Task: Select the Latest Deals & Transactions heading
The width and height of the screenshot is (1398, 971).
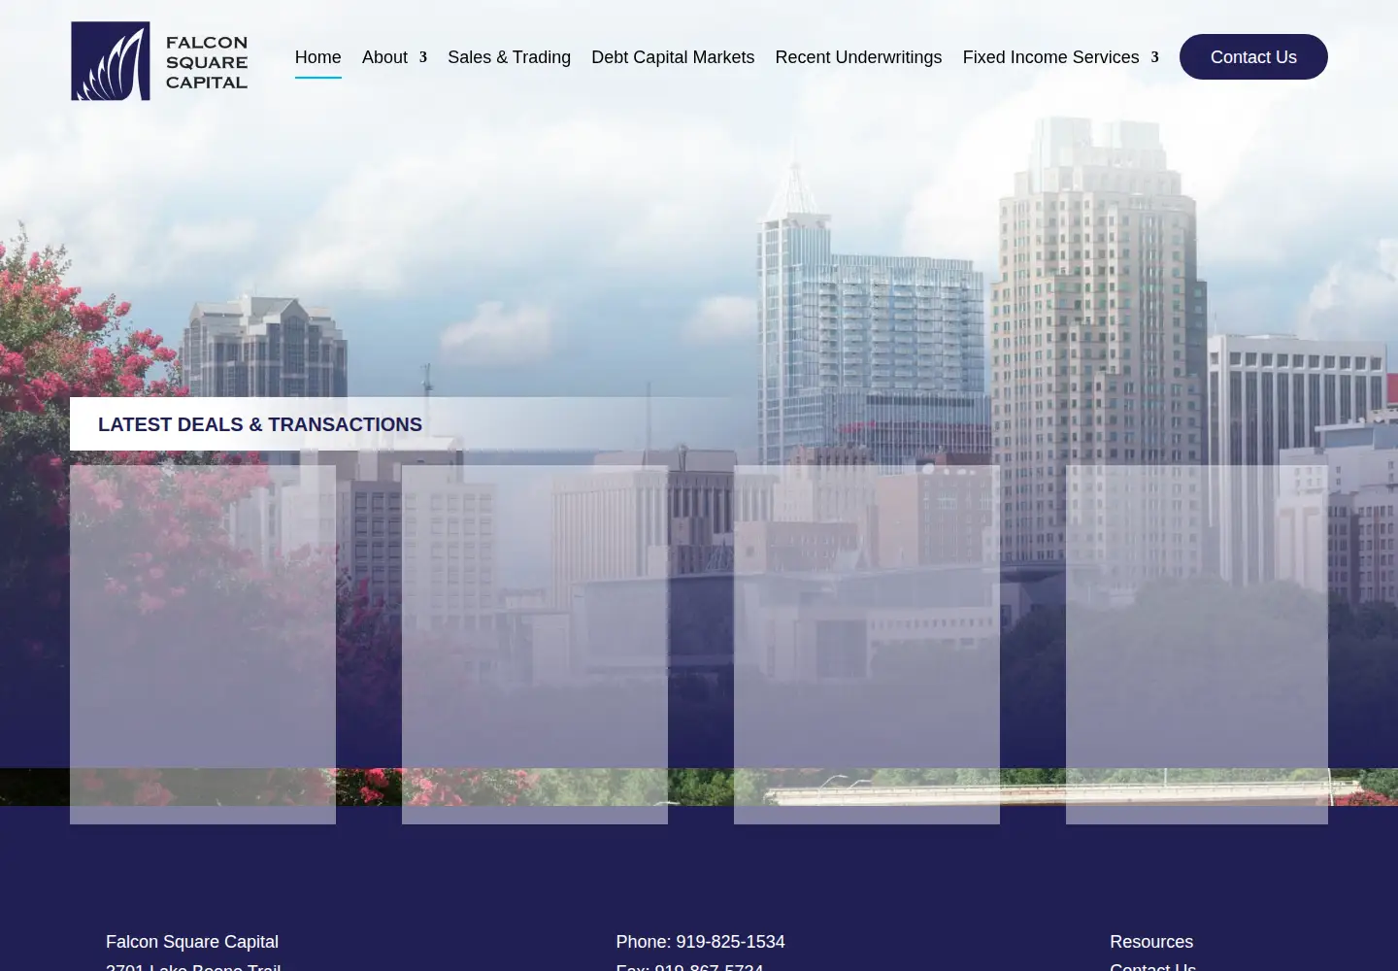Action: click(260, 424)
